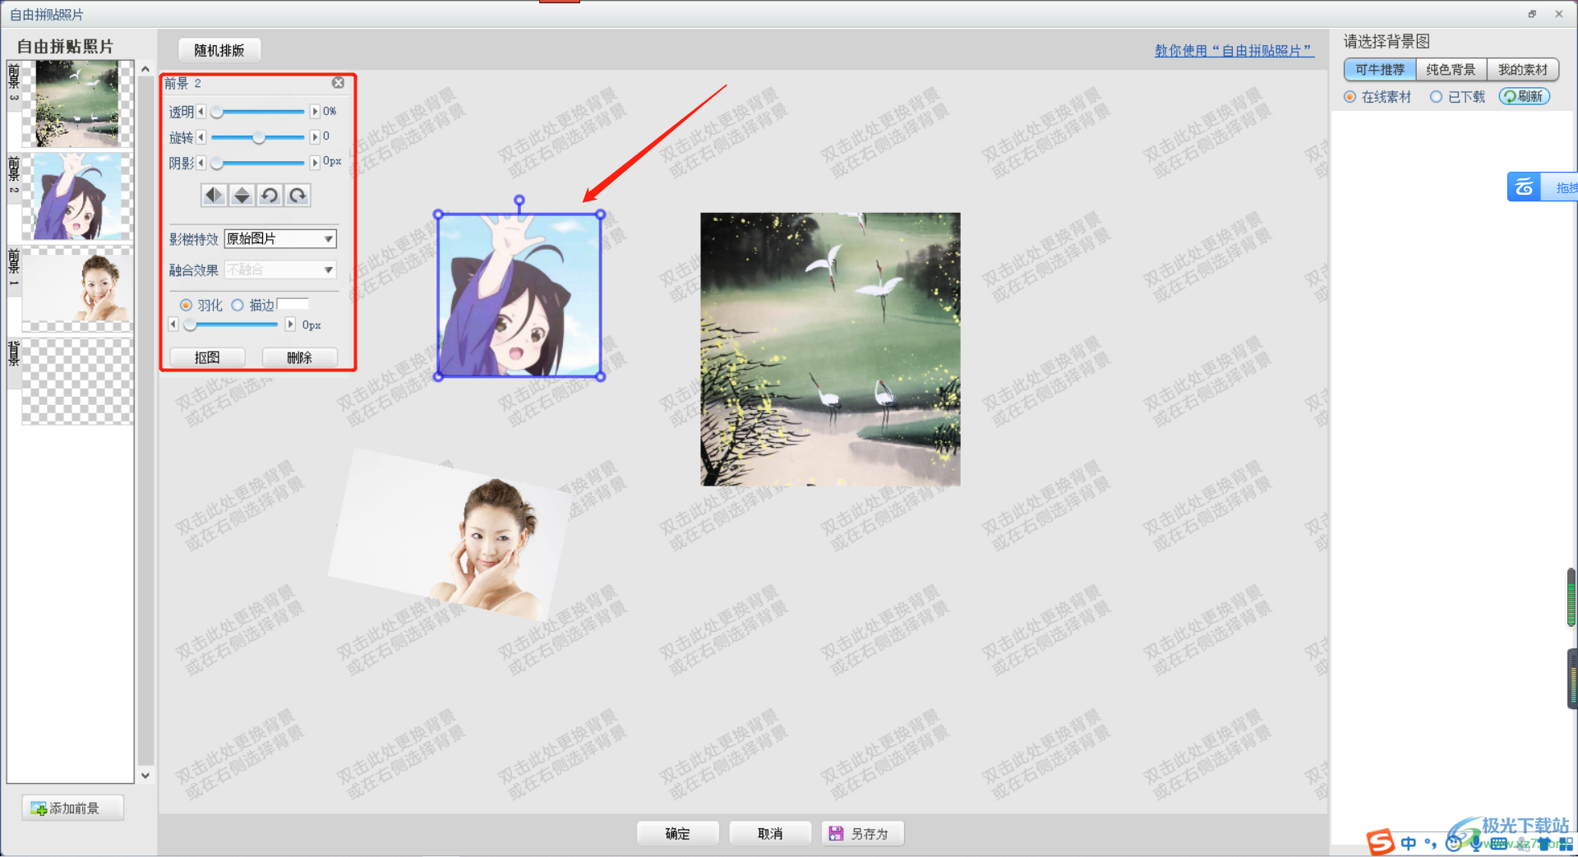
Task: Open the Sogou skin shirt icon
Action: coord(1543,843)
